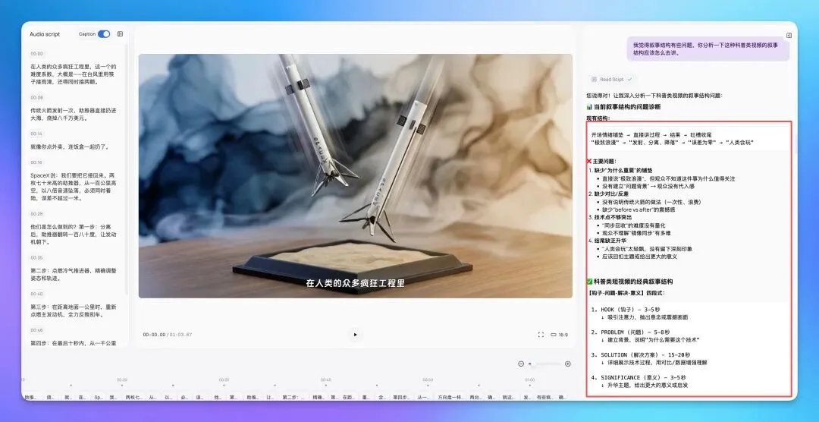The image size is (819, 422).
Task: Select script paragraph starting 传统火箭发射一次
Action: coord(74,115)
